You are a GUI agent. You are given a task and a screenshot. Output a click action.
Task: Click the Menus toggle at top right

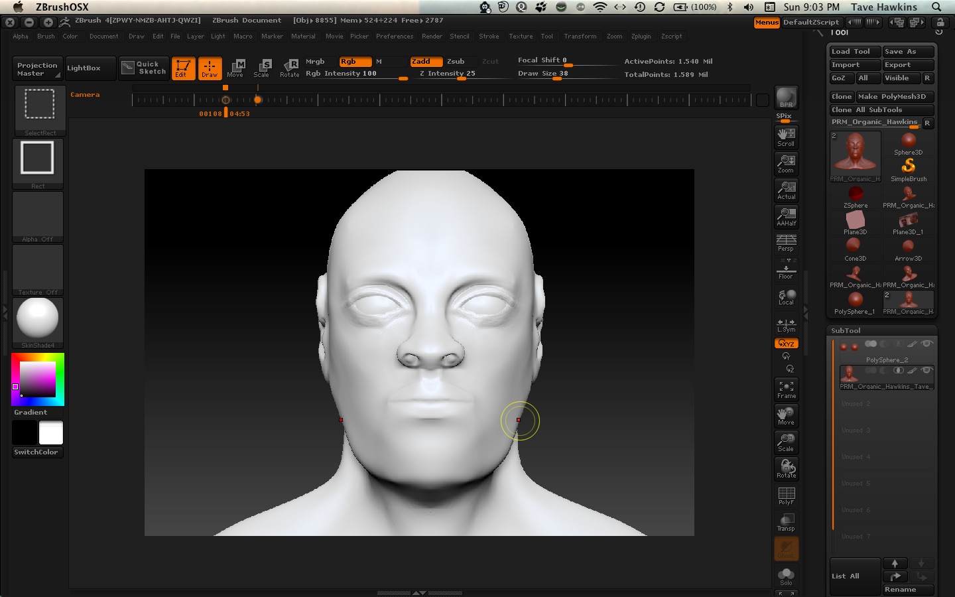click(x=766, y=21)
